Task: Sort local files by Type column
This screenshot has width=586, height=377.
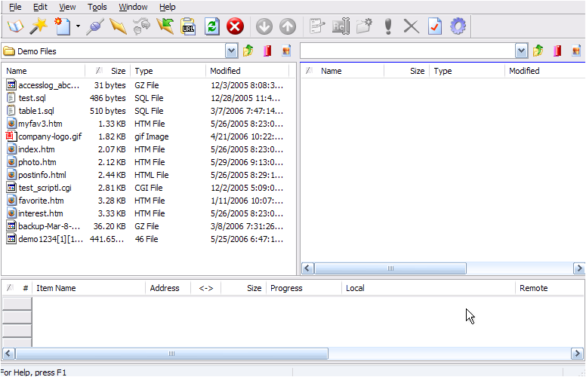Action: coord(168,71)
